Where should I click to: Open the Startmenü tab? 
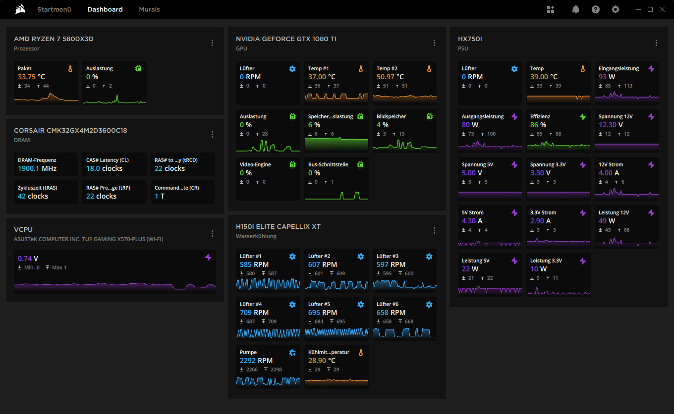(54, 9)
